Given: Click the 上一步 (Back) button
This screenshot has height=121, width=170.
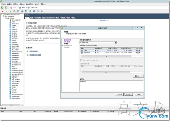Looking at the screenshot, I should (x=119, y=94).
